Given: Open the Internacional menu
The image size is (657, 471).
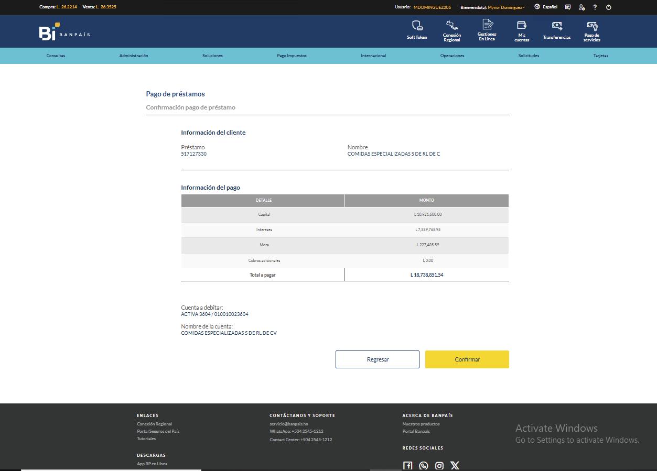Looking at the screenshot, I should 373,56.
